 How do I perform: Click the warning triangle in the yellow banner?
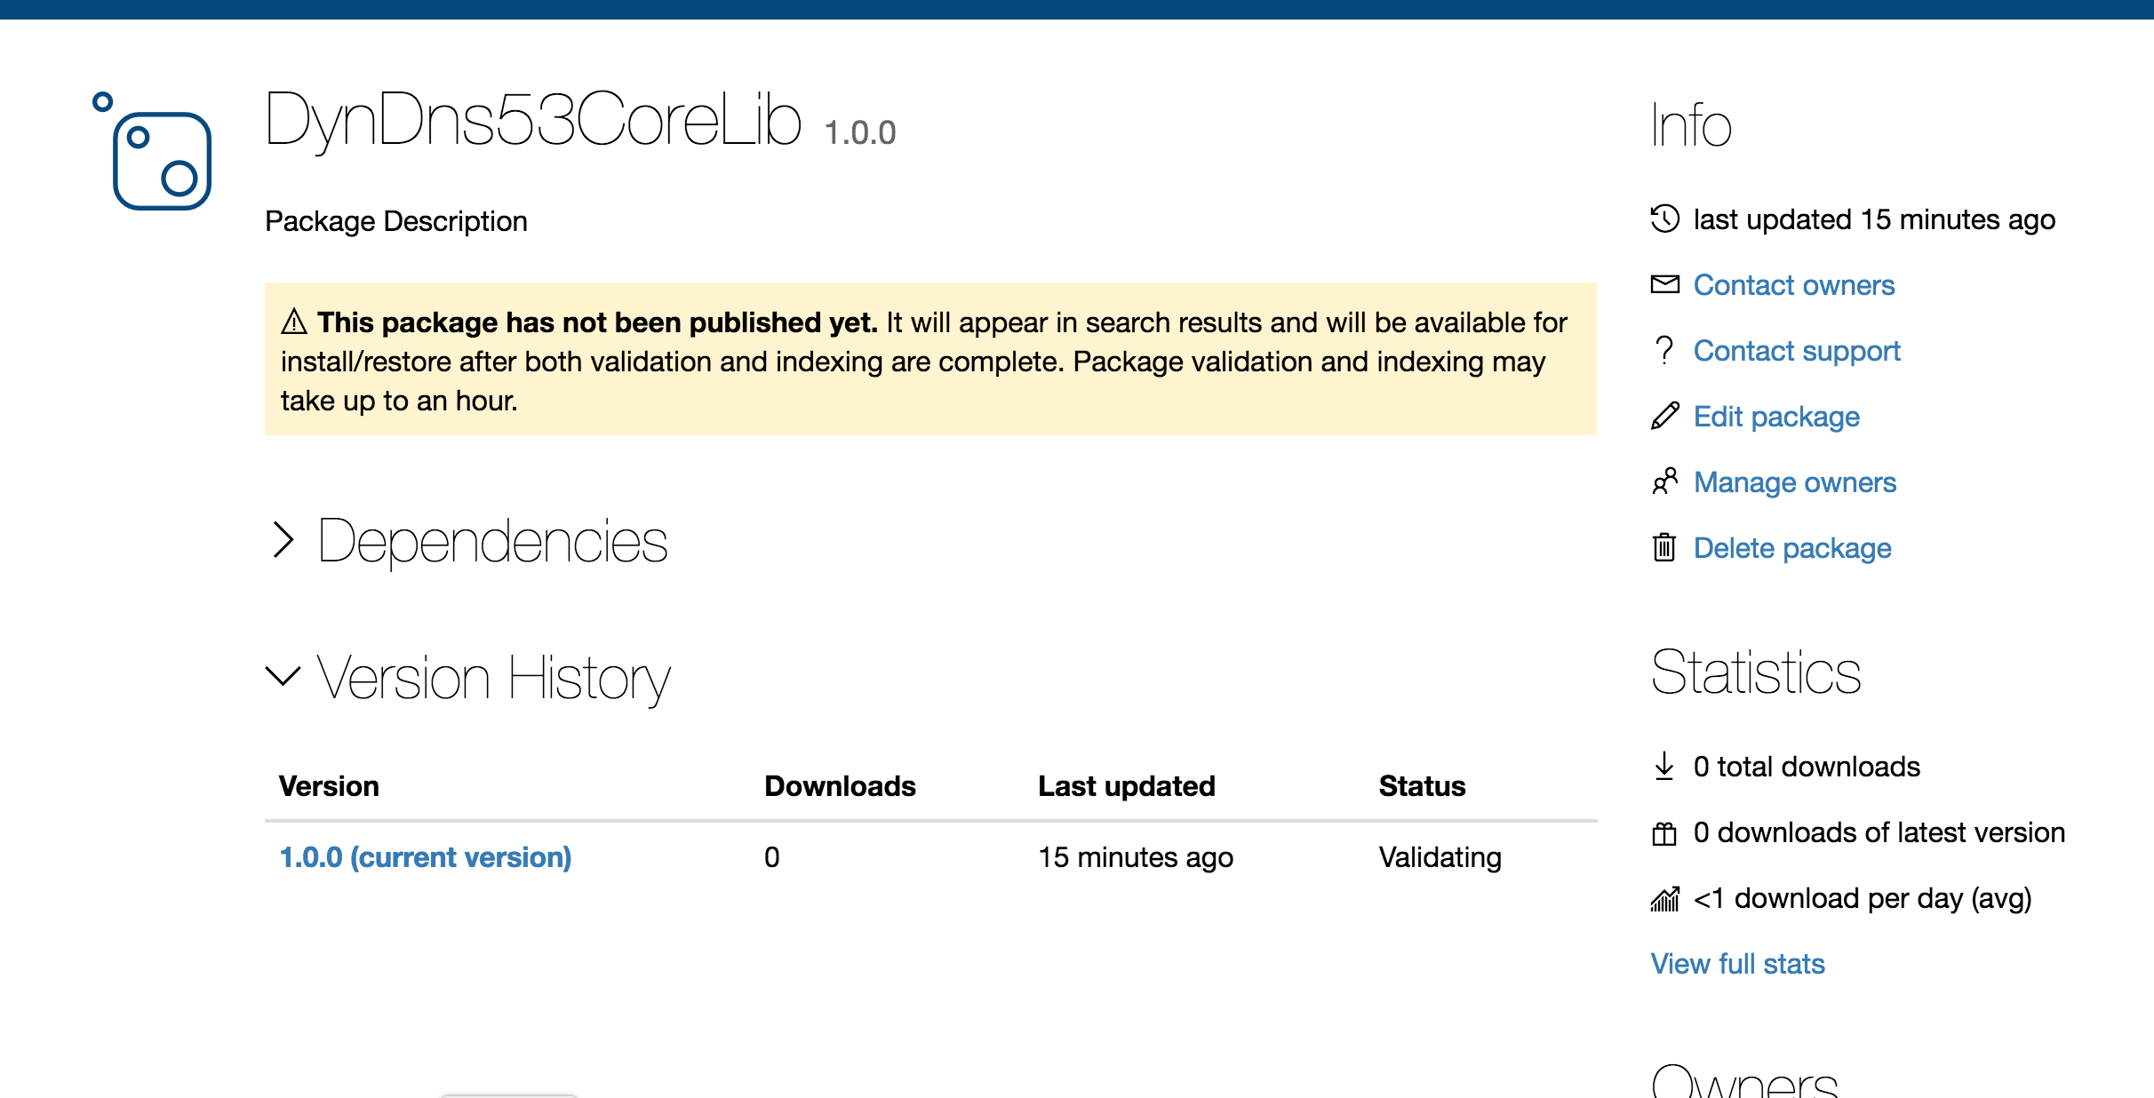294,322
